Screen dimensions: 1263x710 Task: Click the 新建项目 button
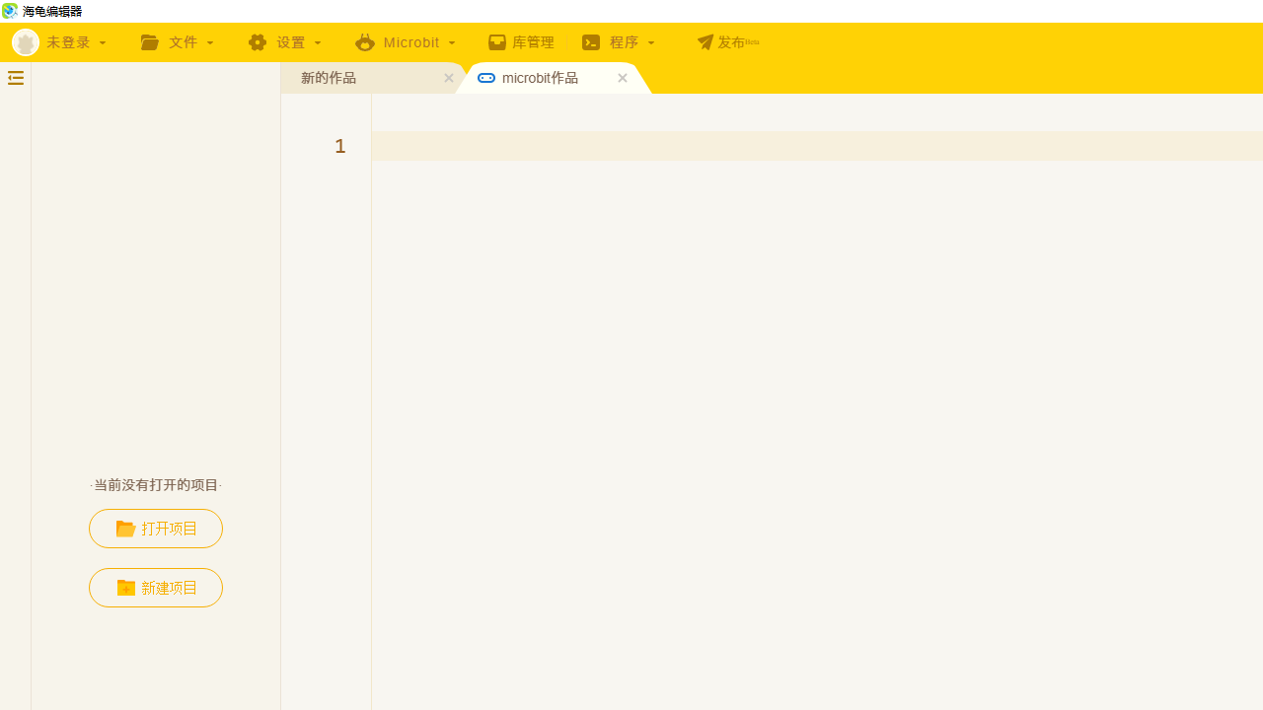[x=155, y=588]
